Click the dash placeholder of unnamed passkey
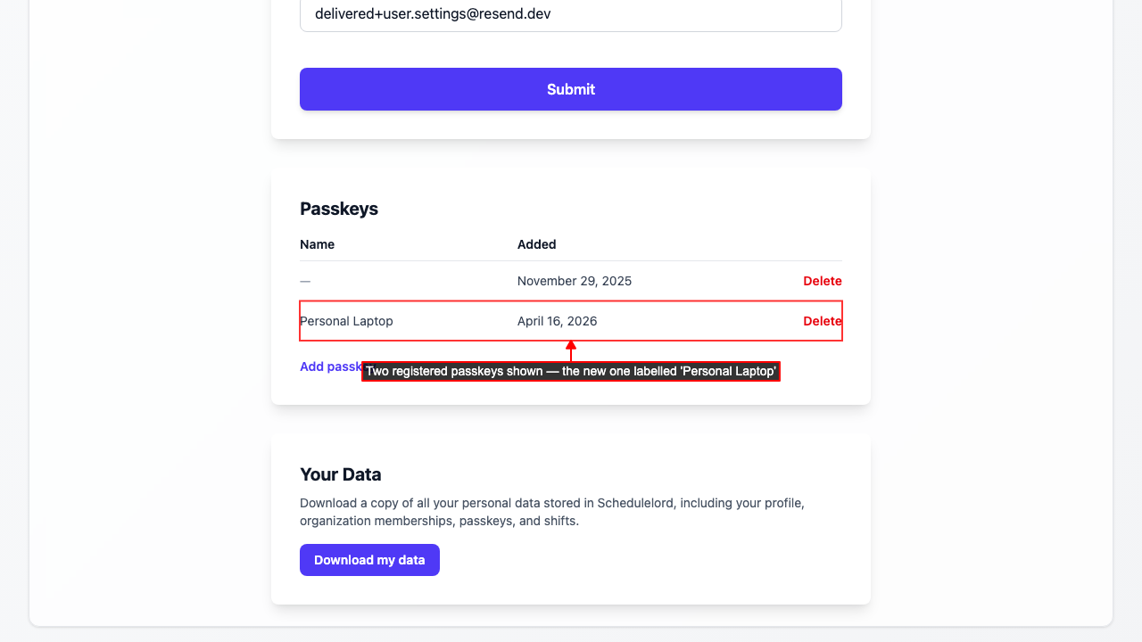Image resolution: width=1142 pixels, height=642 pixels. 305,281
